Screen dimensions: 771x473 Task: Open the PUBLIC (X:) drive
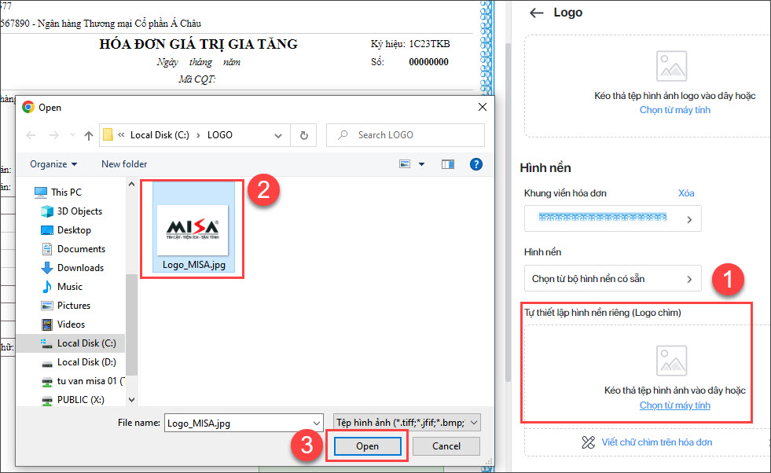click(73, 400)
